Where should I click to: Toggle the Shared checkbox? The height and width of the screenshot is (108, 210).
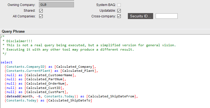click(x=41, y=11)
